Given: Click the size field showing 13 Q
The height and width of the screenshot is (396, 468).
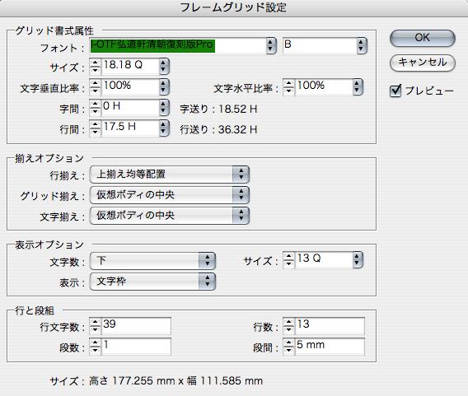Looking at the screenshot, I should click(324, 259).
